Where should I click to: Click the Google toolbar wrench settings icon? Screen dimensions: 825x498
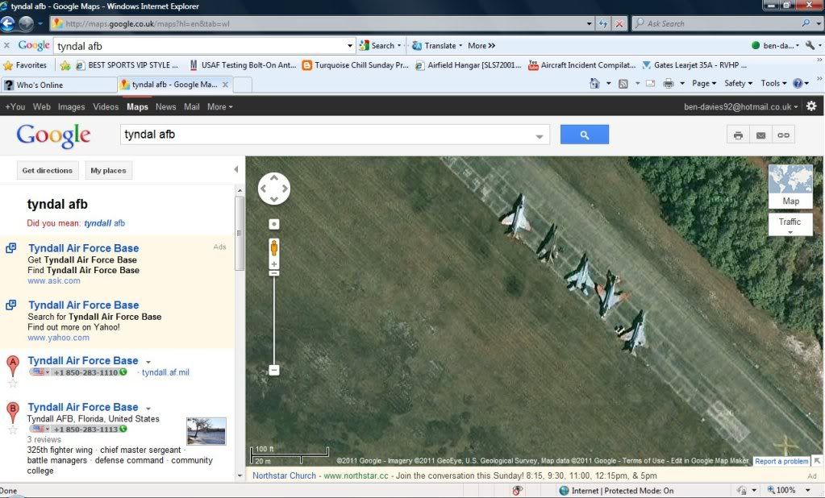[810, 46]
